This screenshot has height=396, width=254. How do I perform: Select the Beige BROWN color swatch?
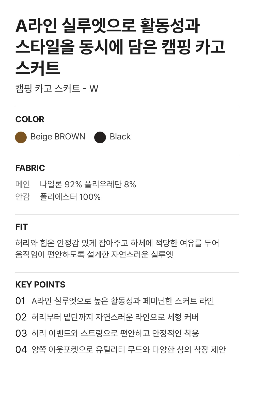[21, 137]
